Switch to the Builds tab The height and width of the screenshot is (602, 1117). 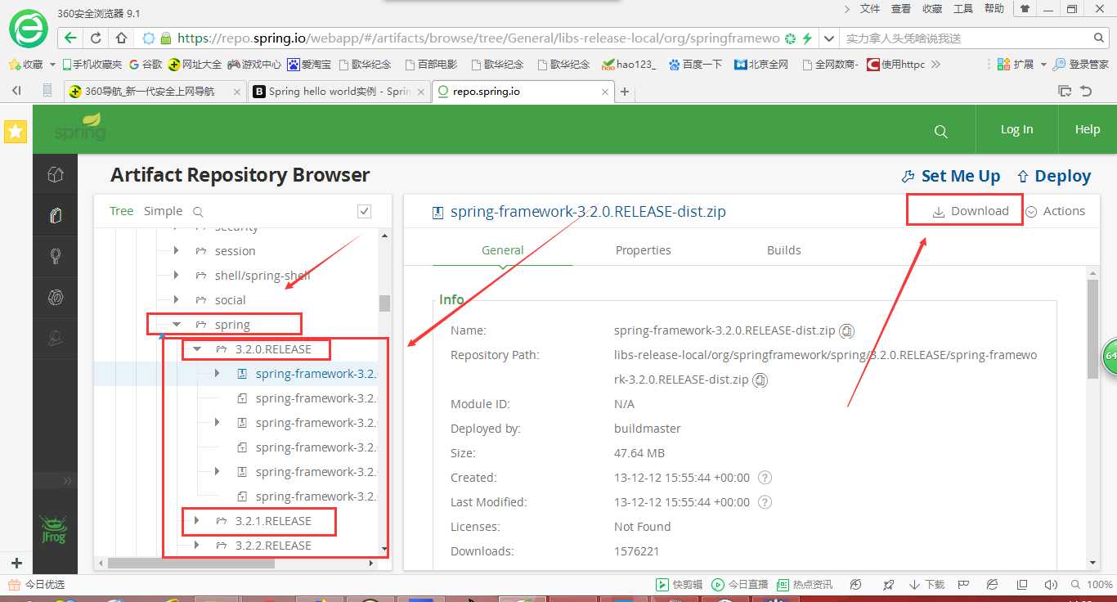(x=784, y=250)
